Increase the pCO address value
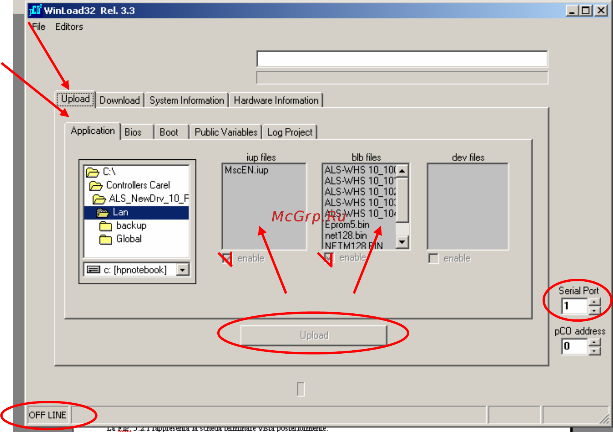The height and width of the screenshot is (432, 613). click(594, 342)
